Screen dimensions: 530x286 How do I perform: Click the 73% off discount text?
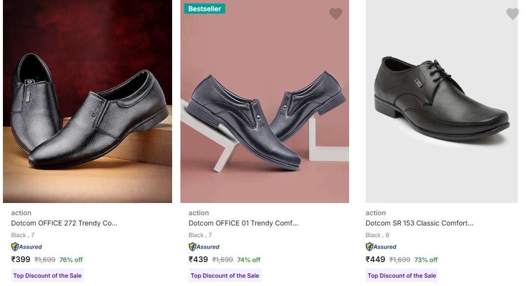[426, 260]
